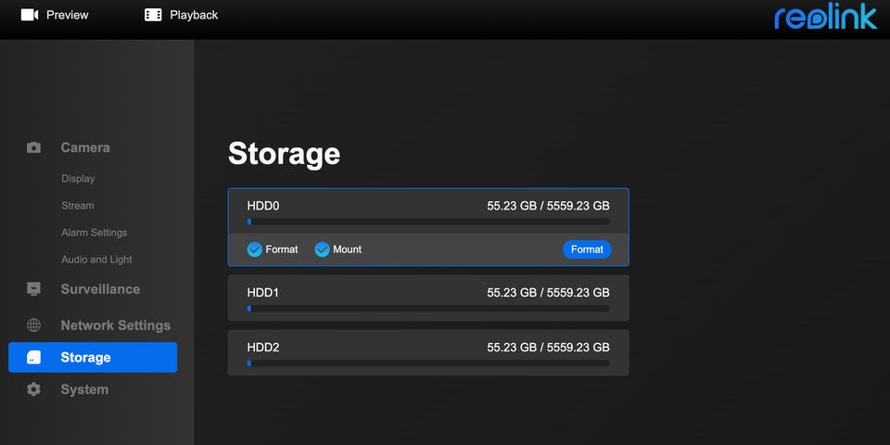Click the Surveillance monitor icon

click(34, 289)
